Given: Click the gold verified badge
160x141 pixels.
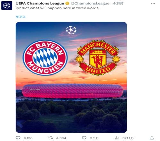Looking at the screenshot, I should point(67,4).
